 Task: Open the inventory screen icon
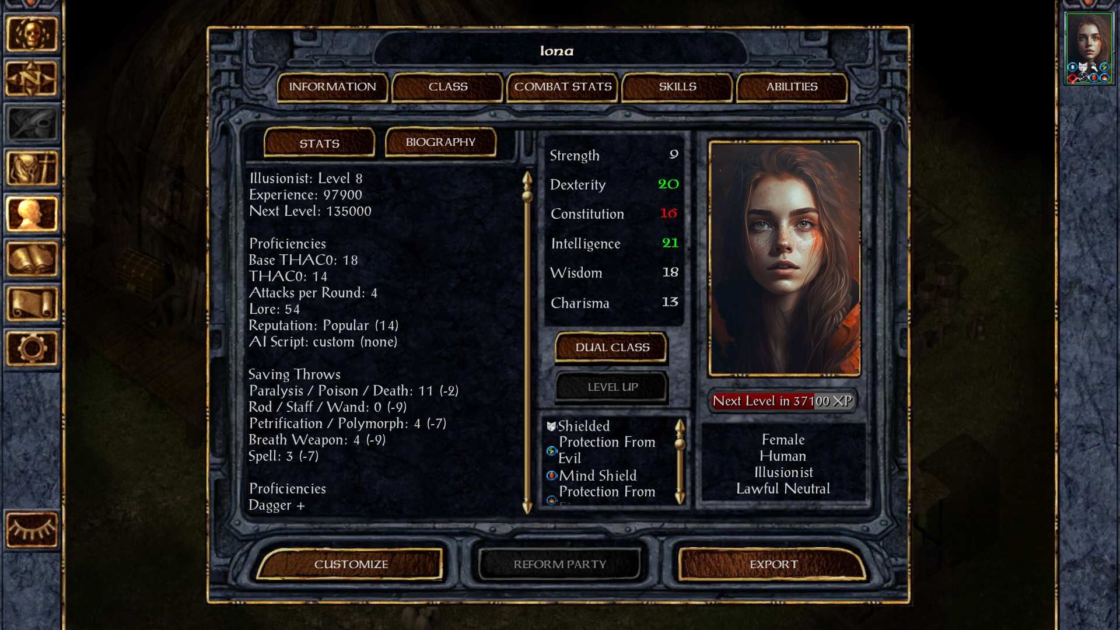coord(32,169)
